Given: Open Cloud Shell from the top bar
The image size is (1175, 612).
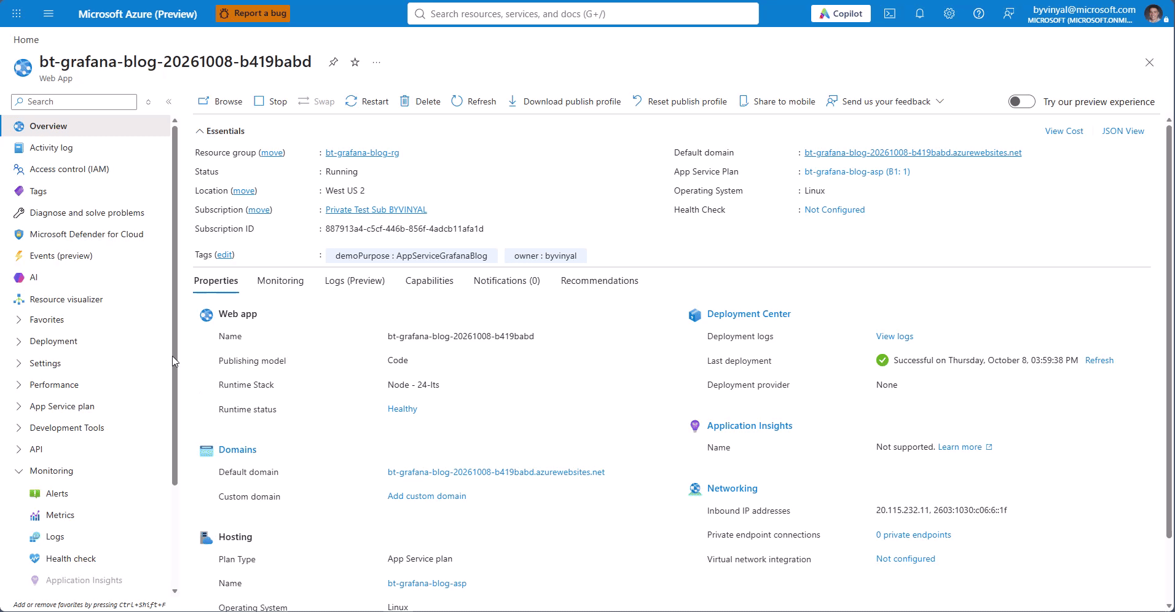Looking at the screenshot, I should 890,14.
